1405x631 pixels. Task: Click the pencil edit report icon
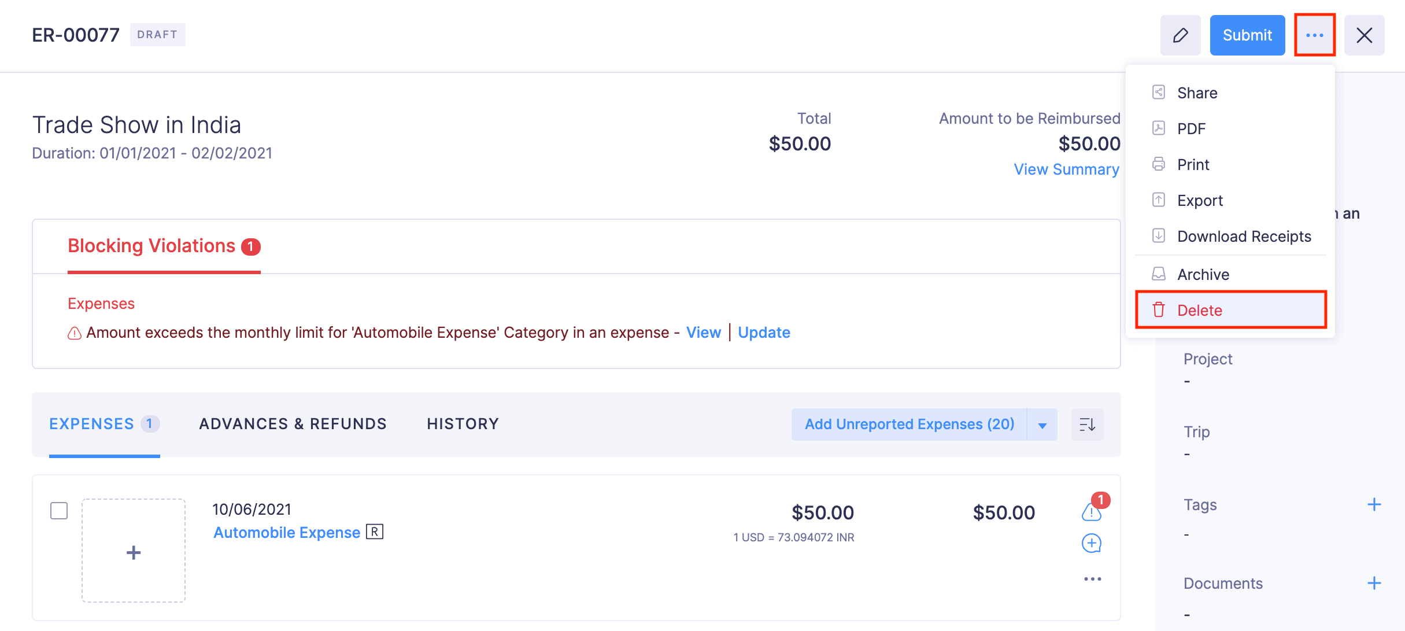1180,35
